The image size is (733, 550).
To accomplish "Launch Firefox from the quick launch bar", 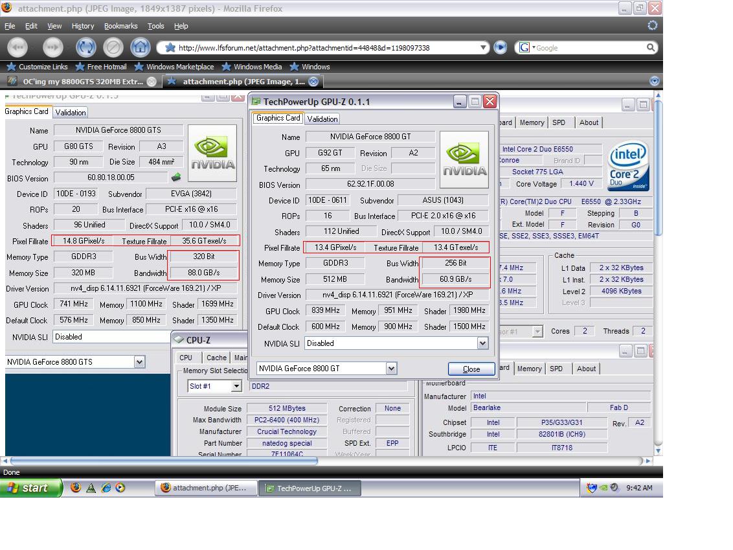I will (x=75, y=488).
